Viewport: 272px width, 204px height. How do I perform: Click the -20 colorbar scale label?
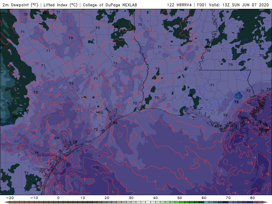point(10,198)
